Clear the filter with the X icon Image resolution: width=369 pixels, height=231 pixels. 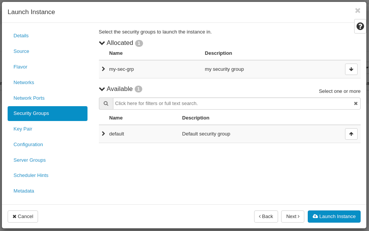[355, 103]
